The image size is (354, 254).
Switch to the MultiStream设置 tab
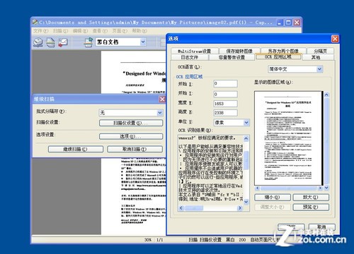pos(194,51)
